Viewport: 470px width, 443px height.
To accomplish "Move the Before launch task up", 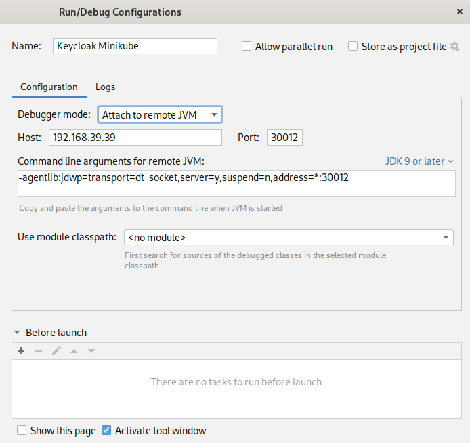I will tap(74, 351).
